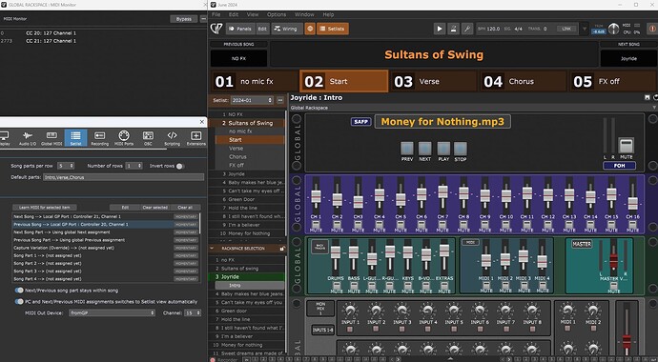Open the Window menu
The image size is (658, 362).
coord(304,14)
